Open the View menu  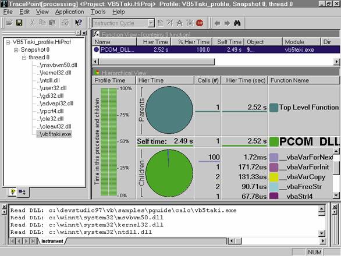(x=42, y=12)
